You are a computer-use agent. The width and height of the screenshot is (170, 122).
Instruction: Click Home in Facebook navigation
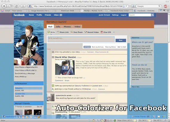point(31,15)
